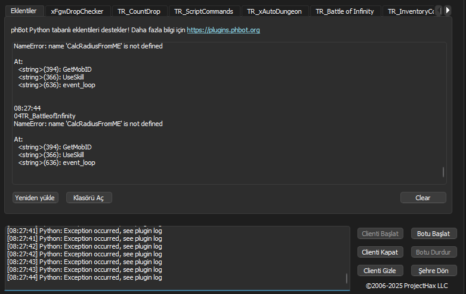Image resolution: width=466 pixels, height=294 pixels.
Task: Click the Şehre Dön button
Action: (434, 271)
